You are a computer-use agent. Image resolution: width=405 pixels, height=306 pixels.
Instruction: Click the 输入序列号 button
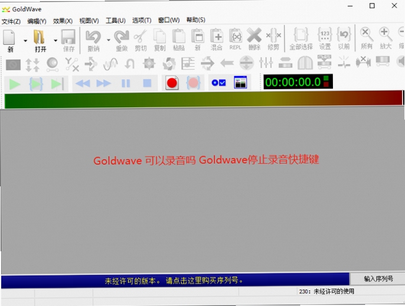378,279
